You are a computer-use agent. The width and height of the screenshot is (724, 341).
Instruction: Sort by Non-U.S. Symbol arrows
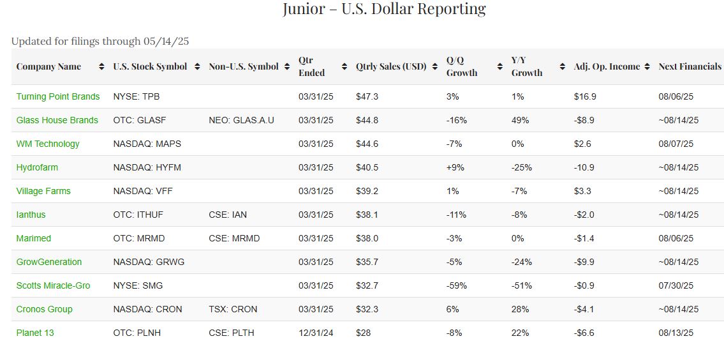click(x=286, y=66)
